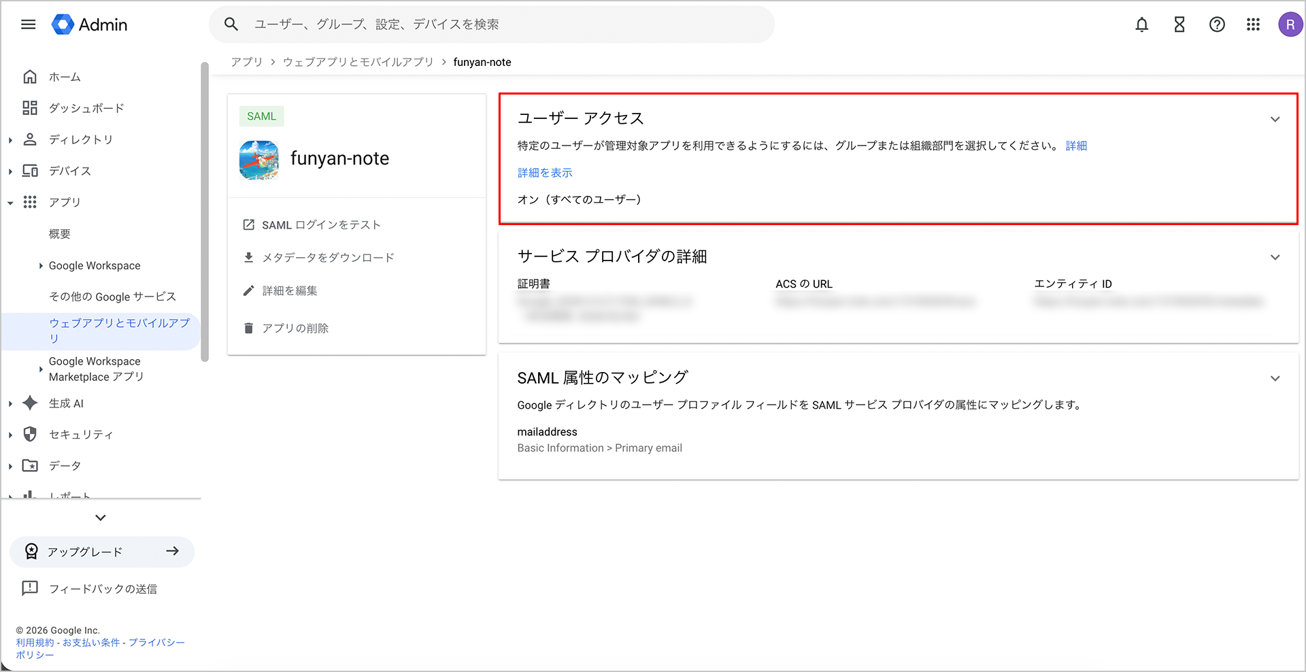Expand the ユーザー アクセス section chevron

pyautogui.click(x=1275, y=120)
